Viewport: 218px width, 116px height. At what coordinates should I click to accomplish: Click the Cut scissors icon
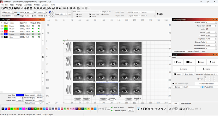(22, 8)
